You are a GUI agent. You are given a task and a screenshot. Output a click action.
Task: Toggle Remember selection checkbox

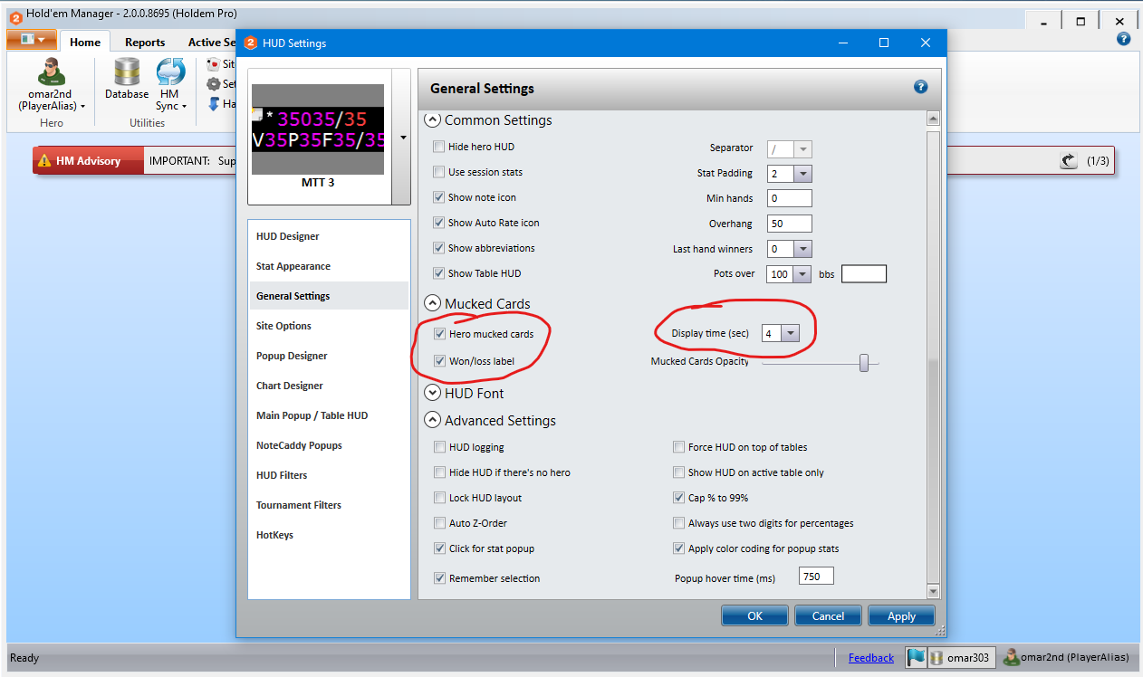click(x=440, y=578)
